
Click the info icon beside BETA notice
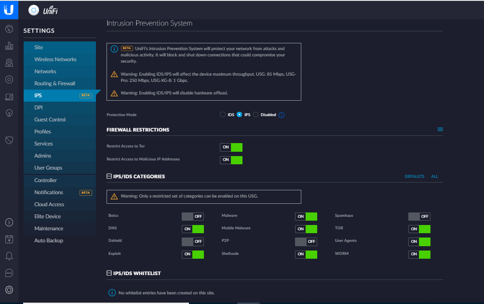click(114, 49)
